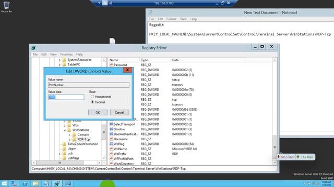Open Server Manager from the taskbar
Image resolution: width=334 pixels, height=187 pixels.
pos(14,183)
